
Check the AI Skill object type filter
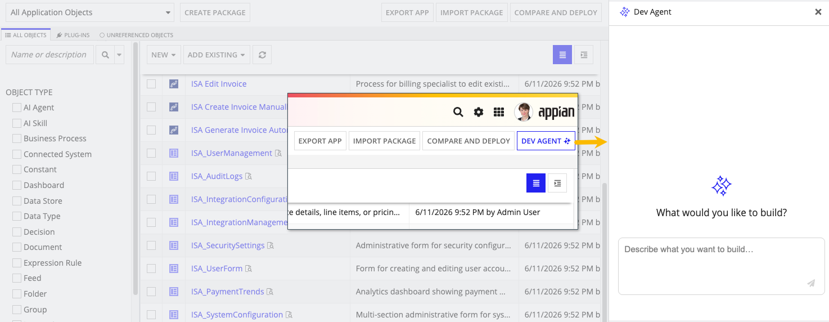point(17,123)
